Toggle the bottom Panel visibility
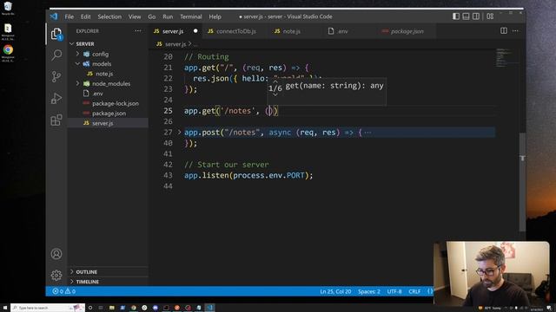The height and width of the screenshot is (312, 556). pyautogui.click(x=466, y=16)
